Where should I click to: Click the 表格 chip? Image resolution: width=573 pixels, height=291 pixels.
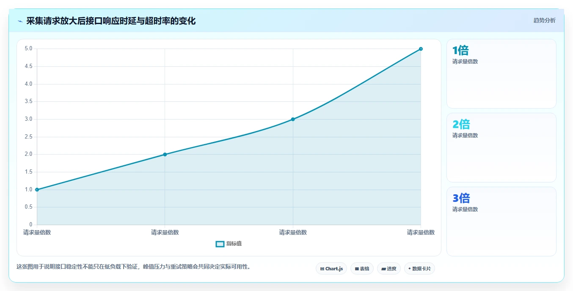(362, 269)
